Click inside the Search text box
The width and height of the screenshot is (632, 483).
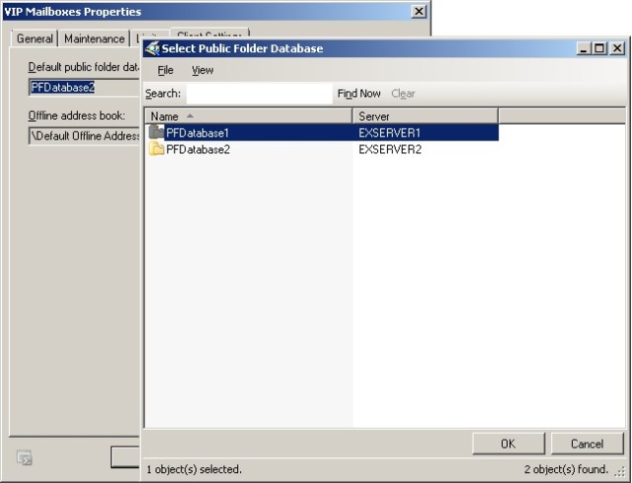(x=259, y=94)
